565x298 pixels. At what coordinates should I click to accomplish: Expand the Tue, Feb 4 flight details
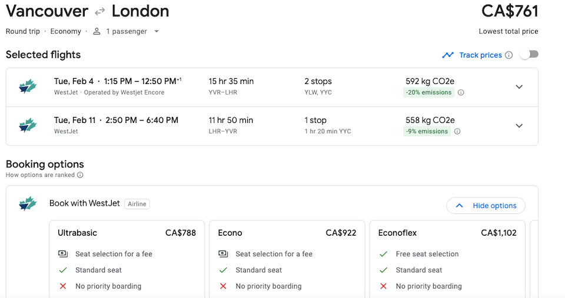[x=519, y=87]
